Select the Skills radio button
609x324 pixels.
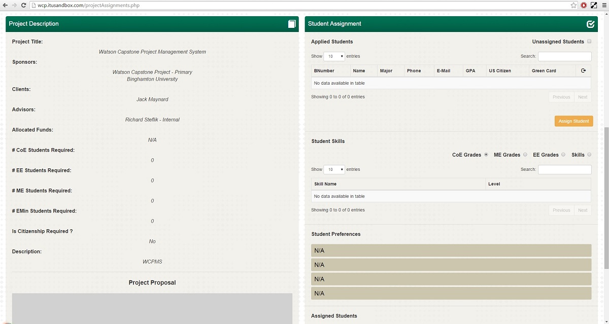589,155
